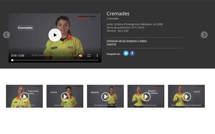Go to the next video with right arrow
This screenshot has height=134, width=215.
pyautogui.click(x=204, y=35)
